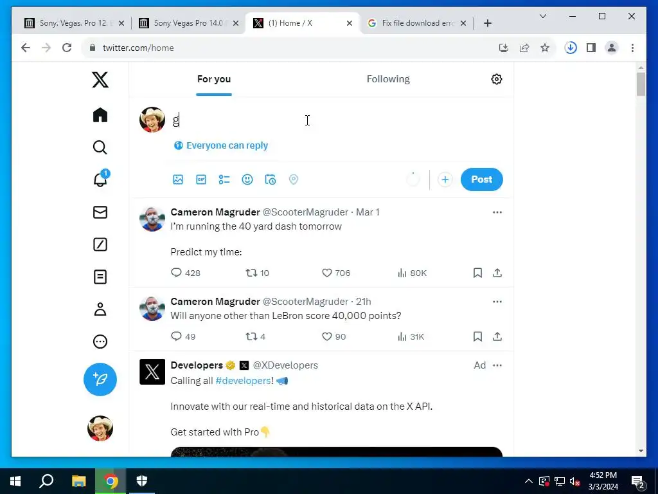Screen dimensions: 658x494
Task: Reply to the LeBron 40,000 points post
Action: click(x=183, y=336)
